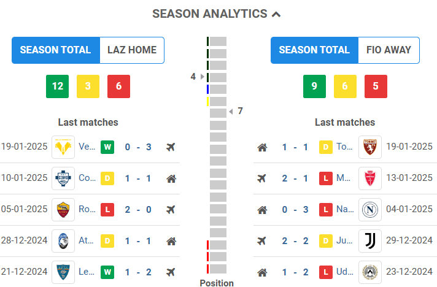Click the Verona team logo

pyautogui.click(x=64, y=147)
